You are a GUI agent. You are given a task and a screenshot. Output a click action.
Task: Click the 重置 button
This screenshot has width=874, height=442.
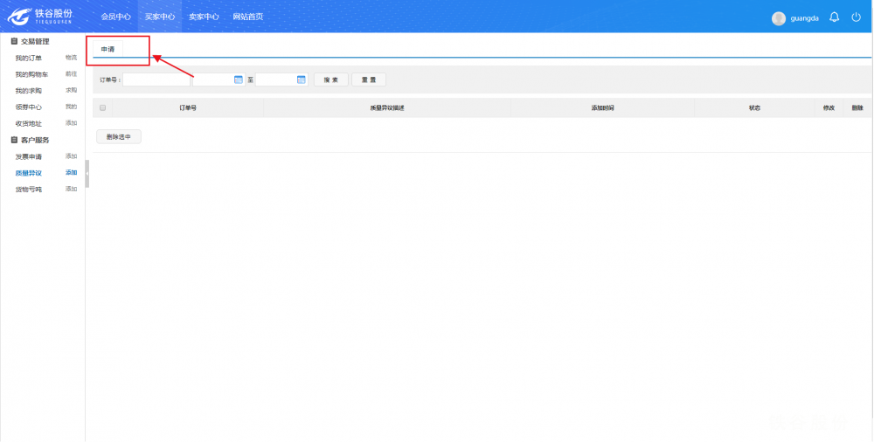369,79
